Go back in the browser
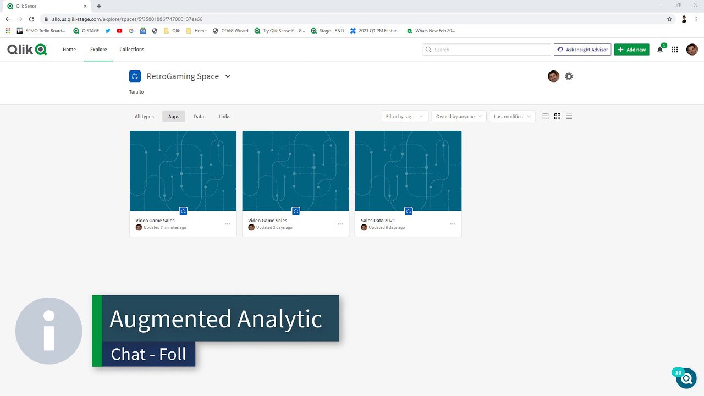The image size is (704, 396). (8, 19)
